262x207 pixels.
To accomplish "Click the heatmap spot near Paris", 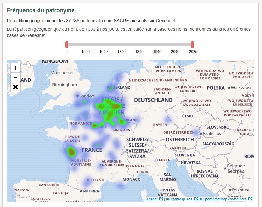I will (x=95, y=125).
